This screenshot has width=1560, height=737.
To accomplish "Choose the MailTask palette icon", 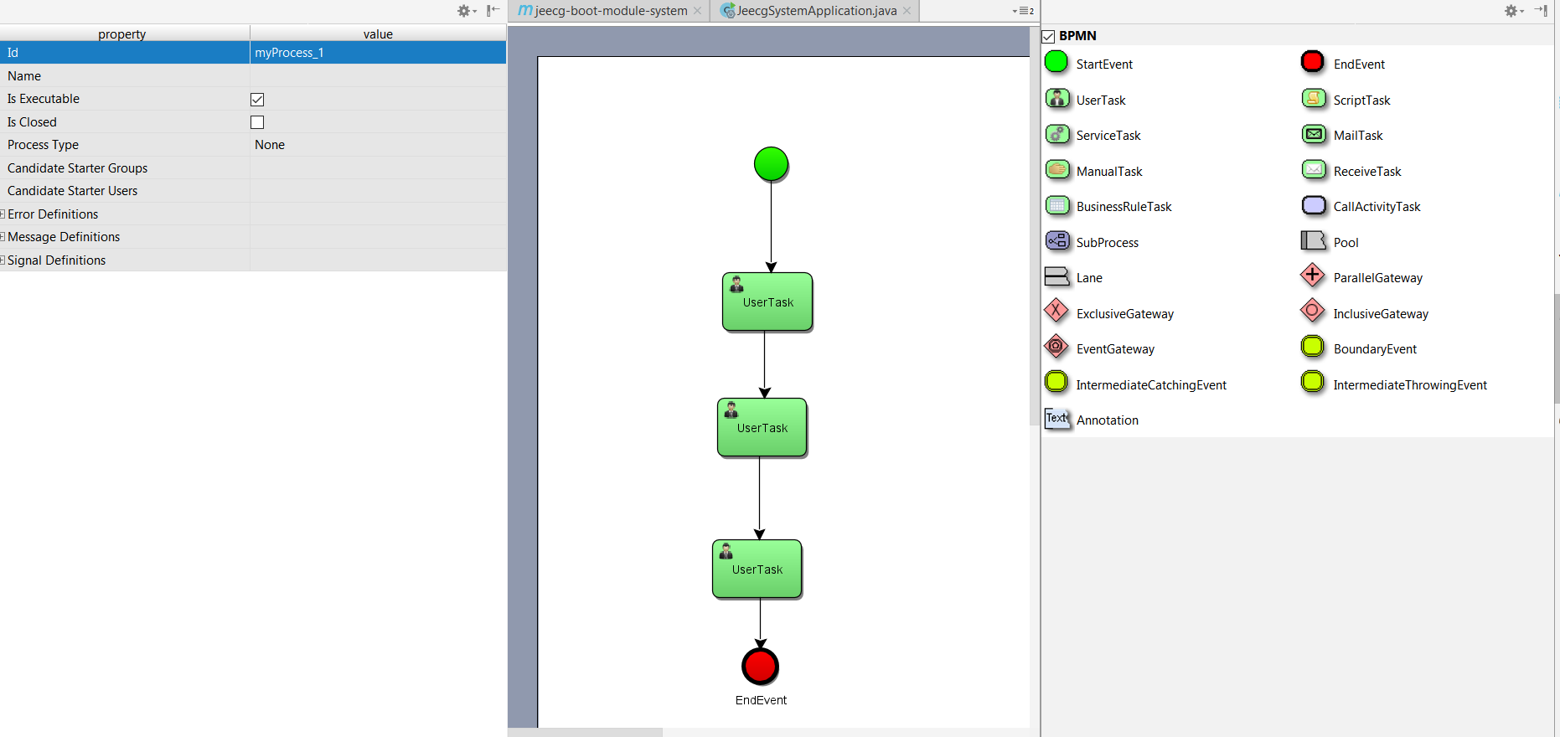I will tap(1314, 134).
